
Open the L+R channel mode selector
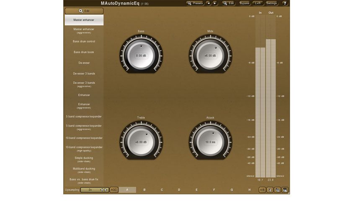point(258,3)
